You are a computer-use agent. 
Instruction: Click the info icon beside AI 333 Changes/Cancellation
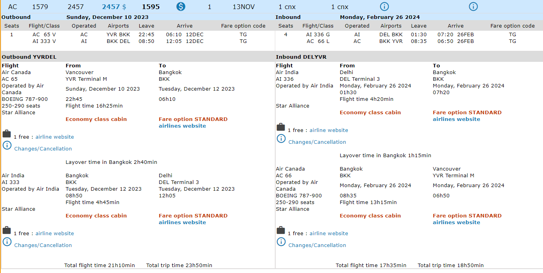[x=7, y=242]
